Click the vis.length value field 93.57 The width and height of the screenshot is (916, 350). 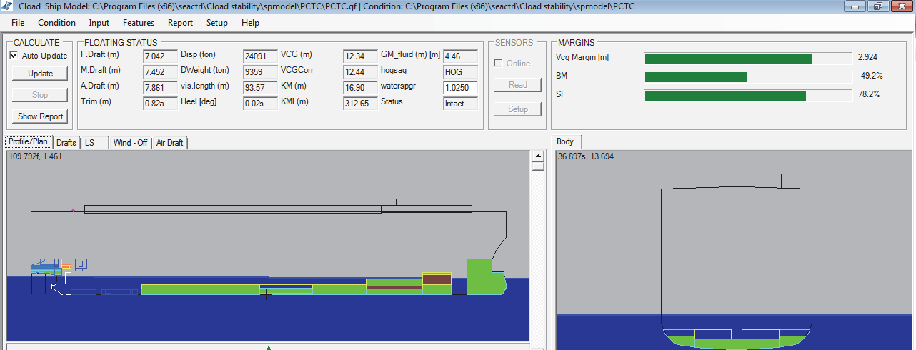point(260,87)
